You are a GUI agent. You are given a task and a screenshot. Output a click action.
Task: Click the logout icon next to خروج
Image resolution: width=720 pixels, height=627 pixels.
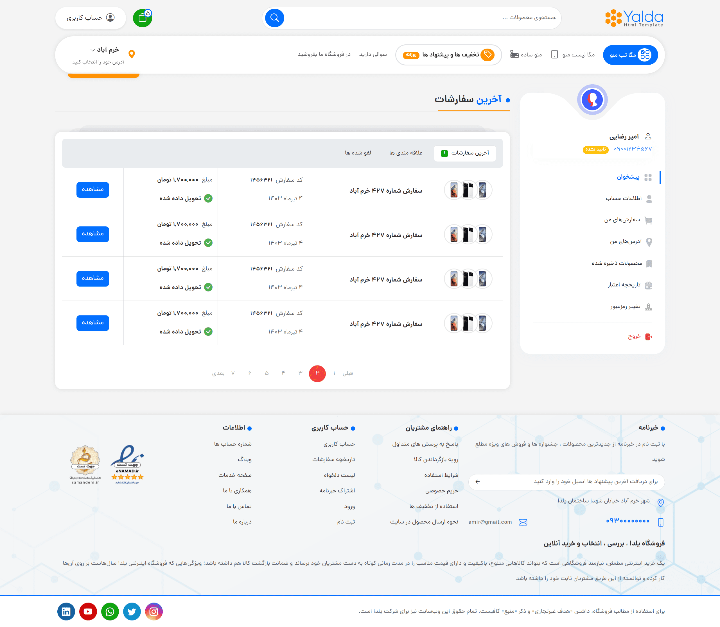tap(649, 337)
